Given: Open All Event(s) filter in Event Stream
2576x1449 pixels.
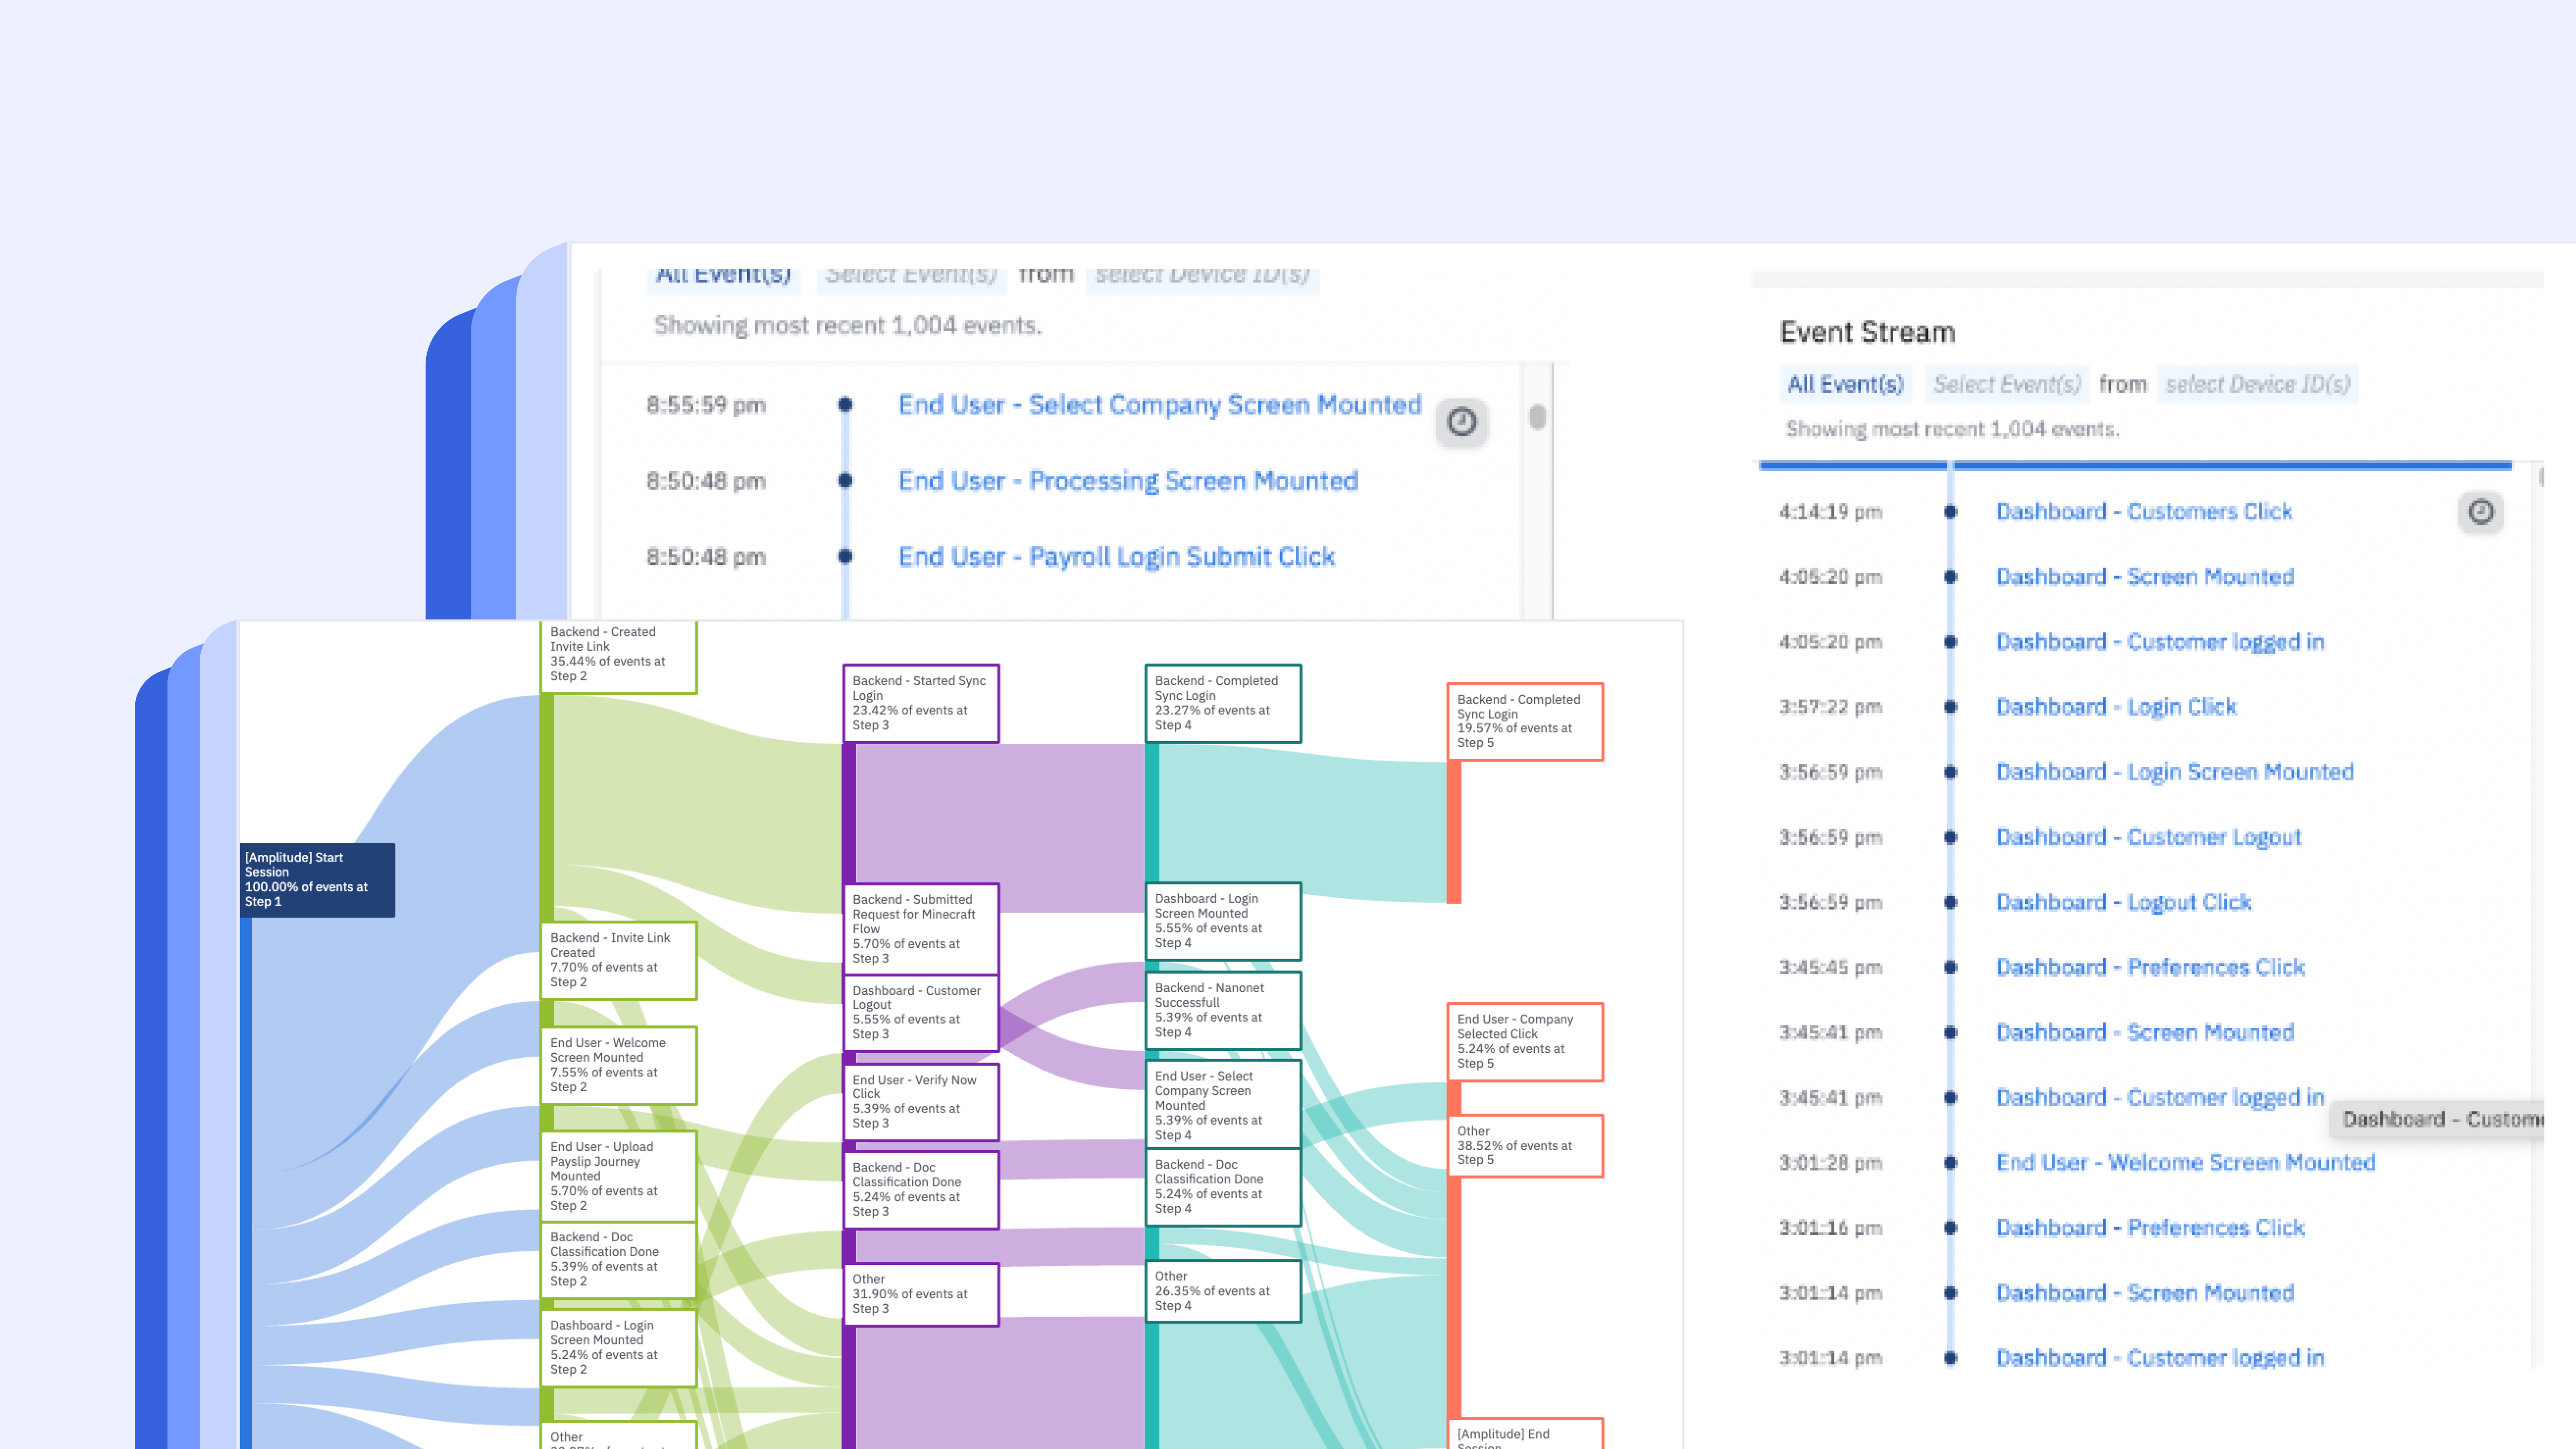Looking at the screenshot, I should 1845,384.
